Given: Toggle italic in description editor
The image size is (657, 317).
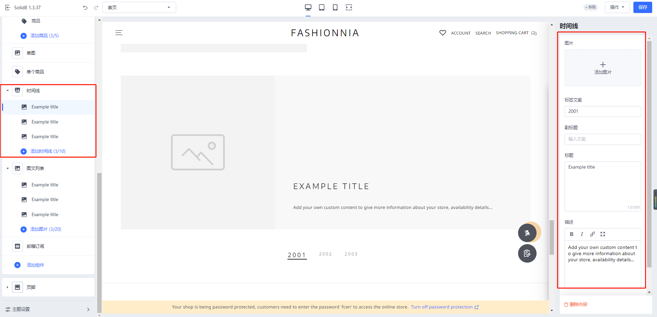Looking at the screenshot, I should (582, 234).
